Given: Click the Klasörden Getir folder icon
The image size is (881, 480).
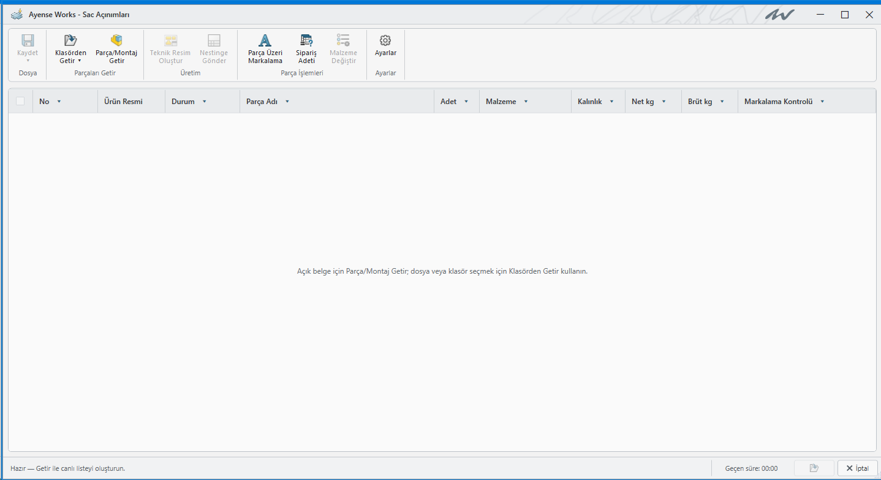Looking at the screenshot, I should 70,40.
